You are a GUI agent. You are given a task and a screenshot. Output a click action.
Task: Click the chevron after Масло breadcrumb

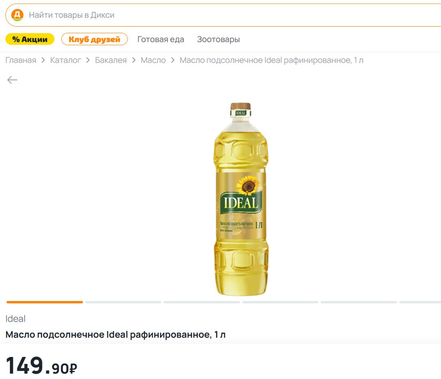click(x=173, y=60)
